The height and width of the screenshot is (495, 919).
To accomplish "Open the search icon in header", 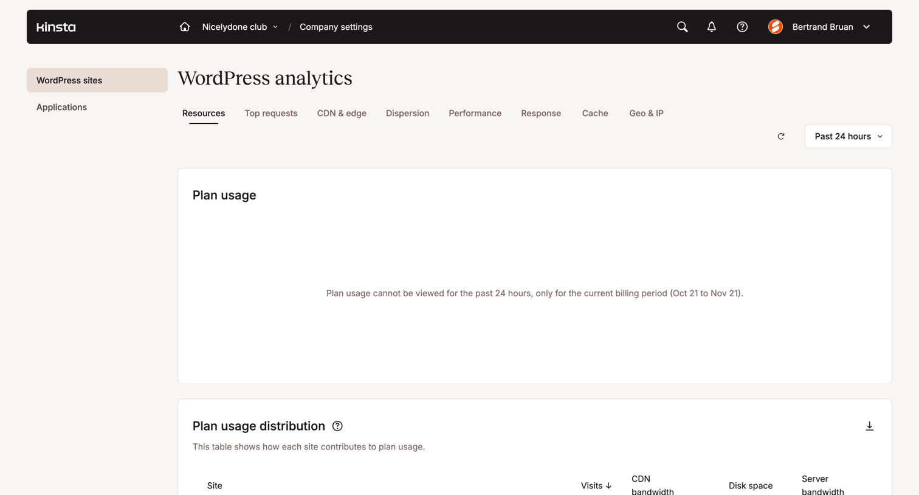I will [x=682, y=27].
